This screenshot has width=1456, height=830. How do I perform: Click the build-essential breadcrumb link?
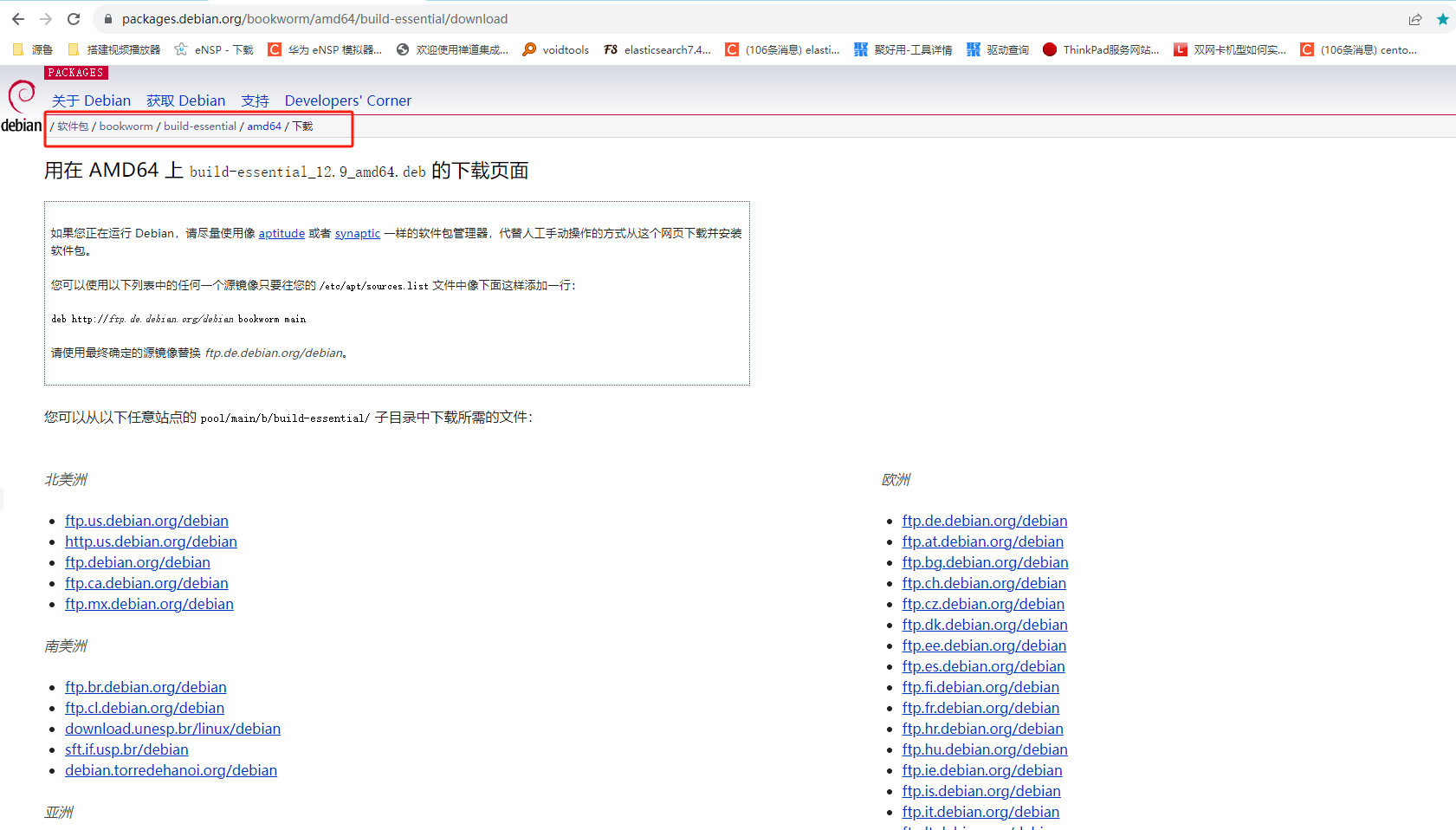pyautogui.click(x=200, y=126)
